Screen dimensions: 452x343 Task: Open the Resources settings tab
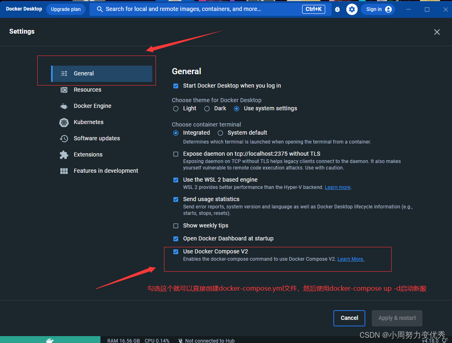(x=102, y=90)
